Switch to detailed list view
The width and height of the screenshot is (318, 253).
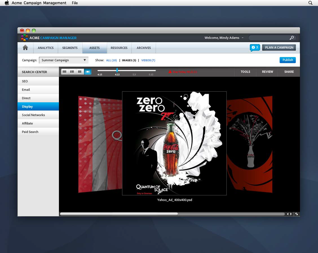(x=72, y=72)
